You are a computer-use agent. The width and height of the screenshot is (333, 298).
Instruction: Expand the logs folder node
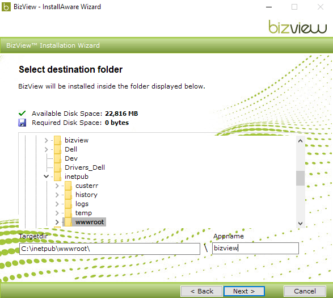coord(57,204)
